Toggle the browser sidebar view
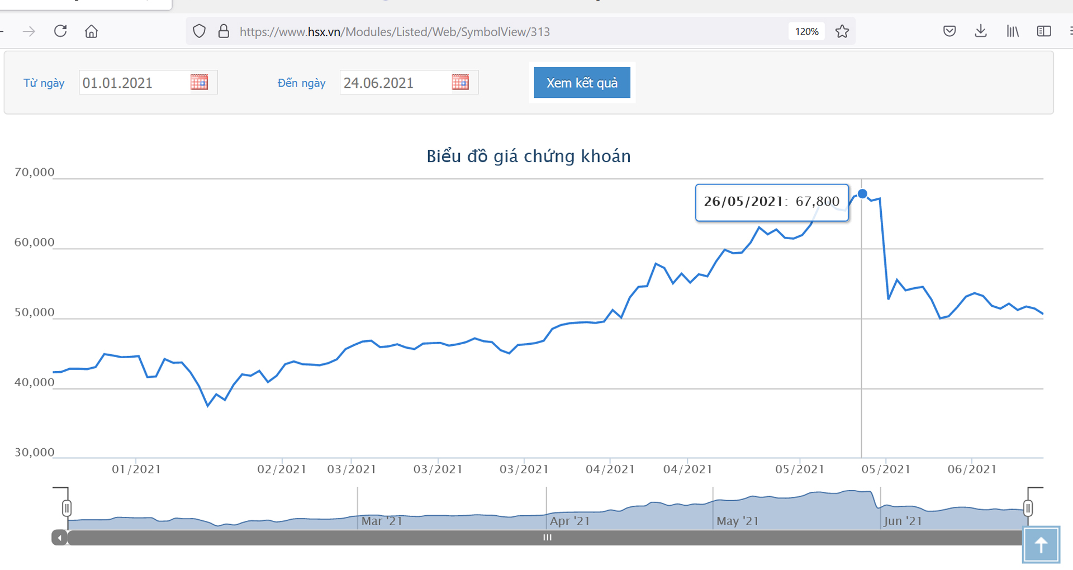 pos(1044,31)
